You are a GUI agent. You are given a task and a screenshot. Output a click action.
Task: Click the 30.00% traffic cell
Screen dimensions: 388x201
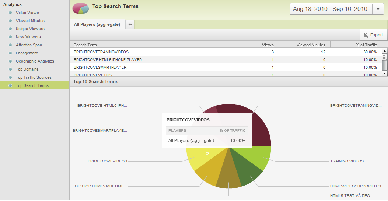click(x=370, y=52)
